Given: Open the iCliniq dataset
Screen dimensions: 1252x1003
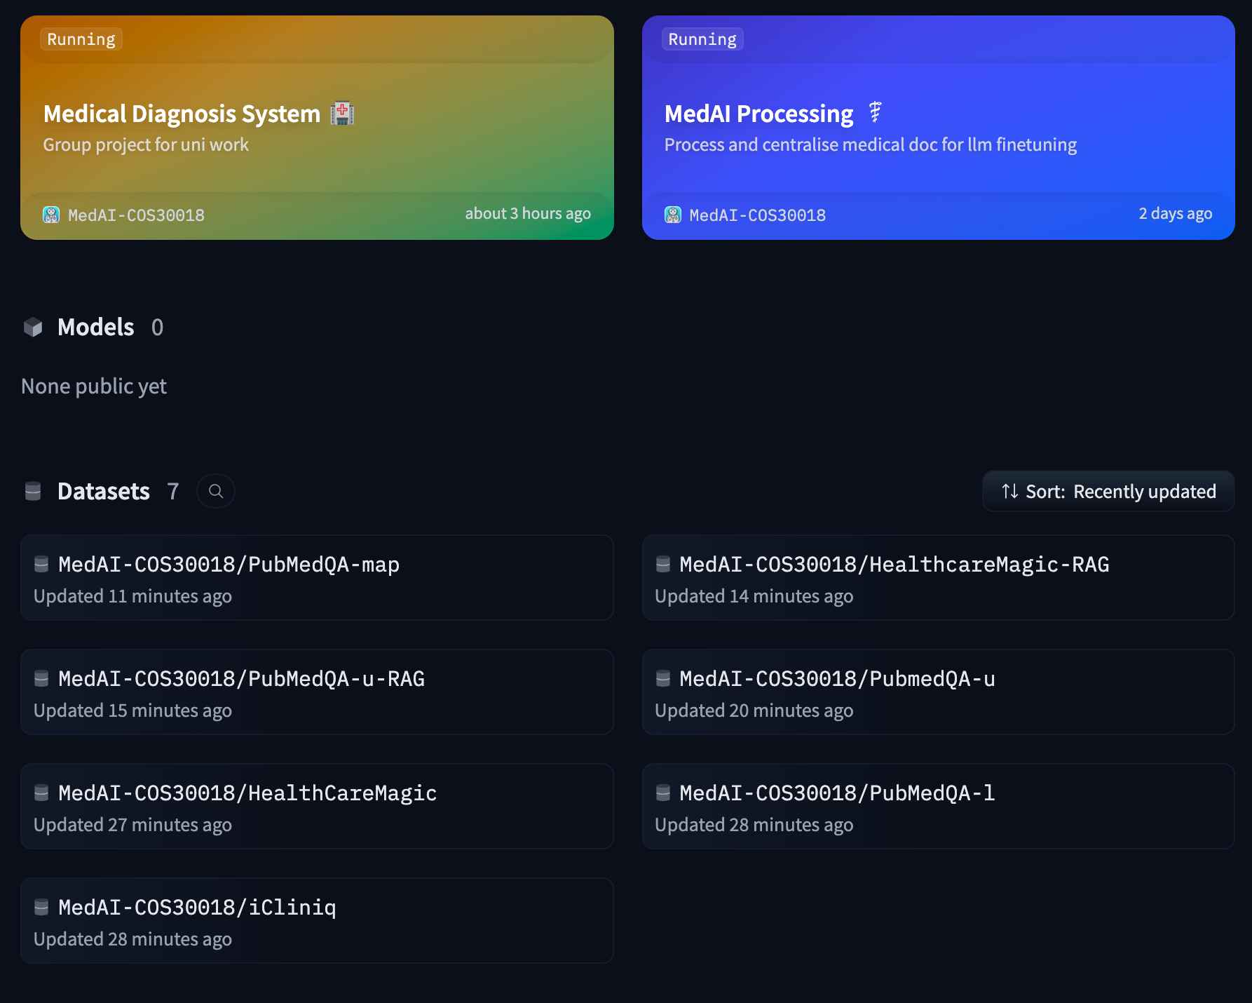Looking at the screenshot, I should point(197,908).
